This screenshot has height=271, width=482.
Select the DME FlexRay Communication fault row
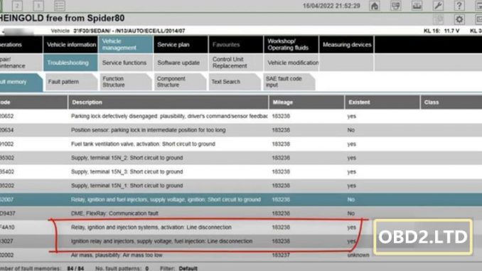241,213
